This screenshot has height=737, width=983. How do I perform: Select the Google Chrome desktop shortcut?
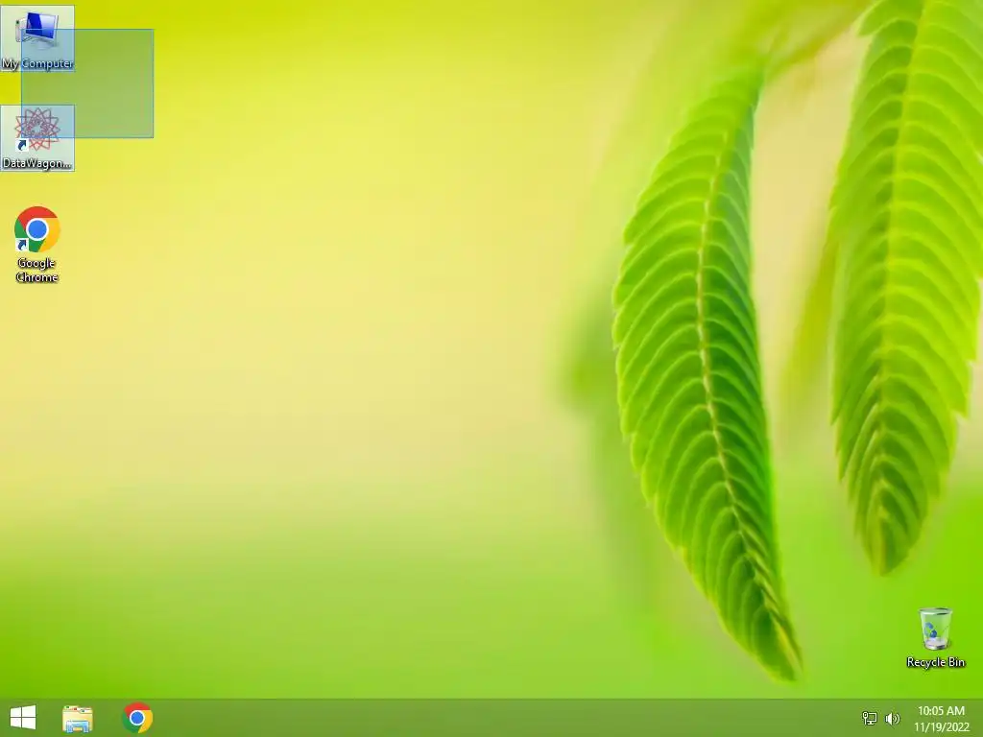tap(37, 245)
